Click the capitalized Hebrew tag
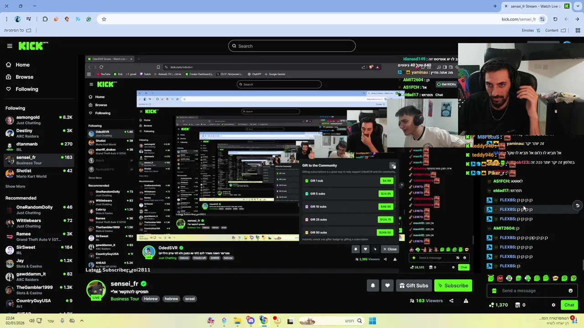The width and height of the screenshot is (584, 328). point(151,299)
